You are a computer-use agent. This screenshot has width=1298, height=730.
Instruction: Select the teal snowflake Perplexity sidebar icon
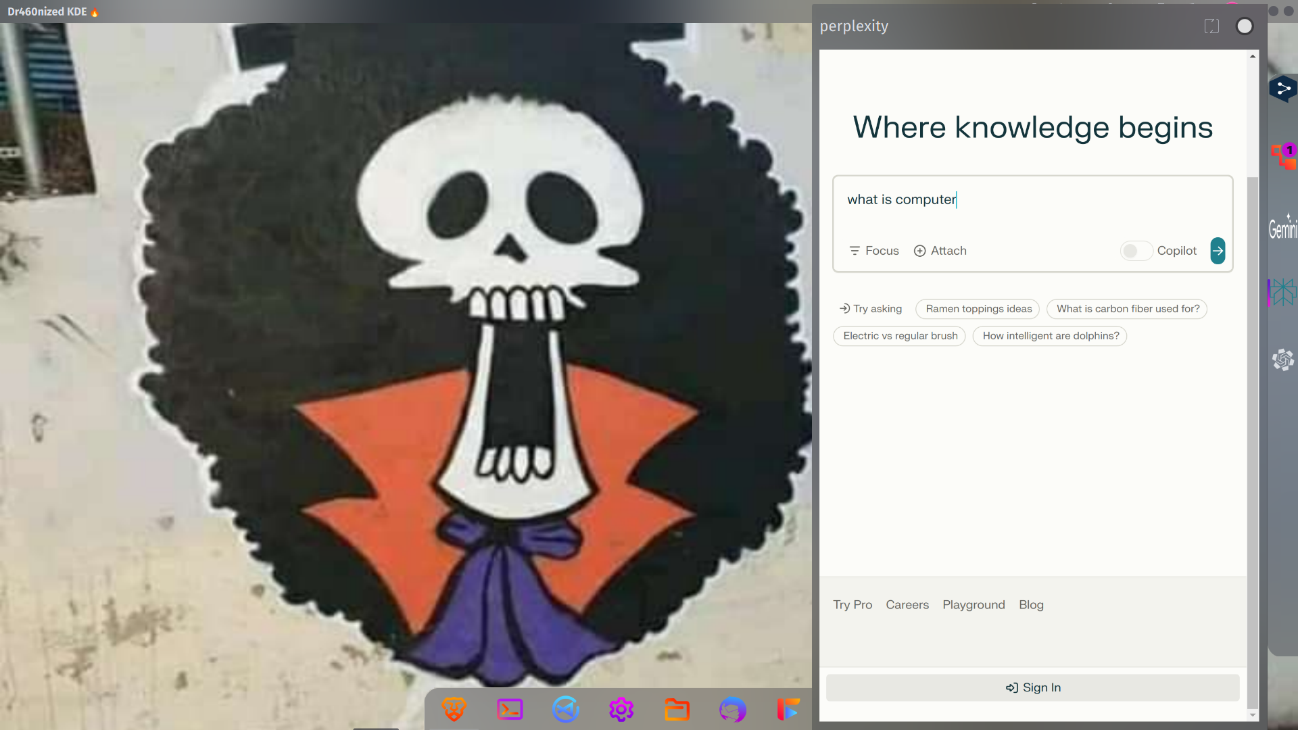coord(1282,293)
